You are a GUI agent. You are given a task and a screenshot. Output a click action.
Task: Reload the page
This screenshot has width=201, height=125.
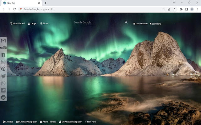[x=14, y=9]
